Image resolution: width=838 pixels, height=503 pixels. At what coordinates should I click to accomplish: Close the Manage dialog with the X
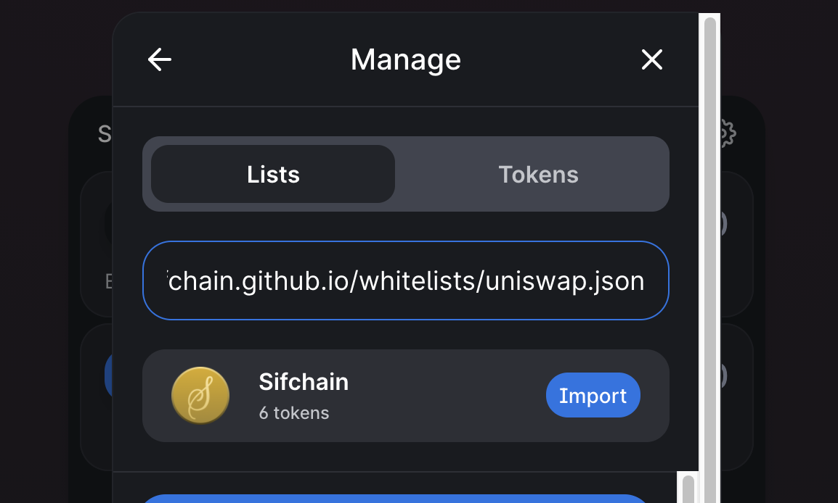coord(652,59)
